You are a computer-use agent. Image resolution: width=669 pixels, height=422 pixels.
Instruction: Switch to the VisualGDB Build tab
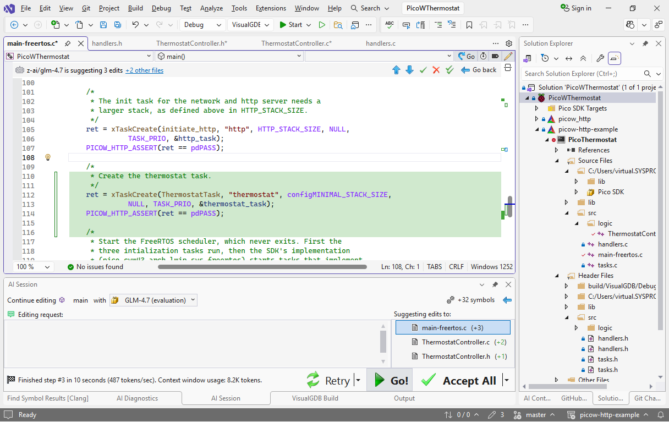(x=315, y=398)
